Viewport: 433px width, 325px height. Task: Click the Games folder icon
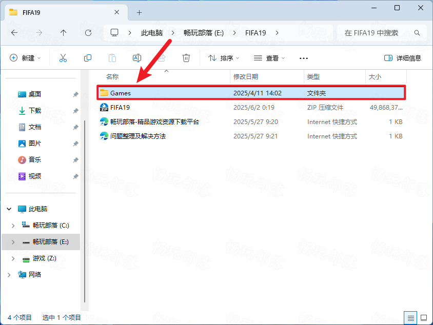coord(104,93)
